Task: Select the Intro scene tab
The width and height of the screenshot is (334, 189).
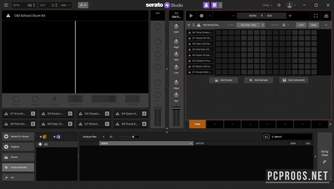Action: point(197,124)
